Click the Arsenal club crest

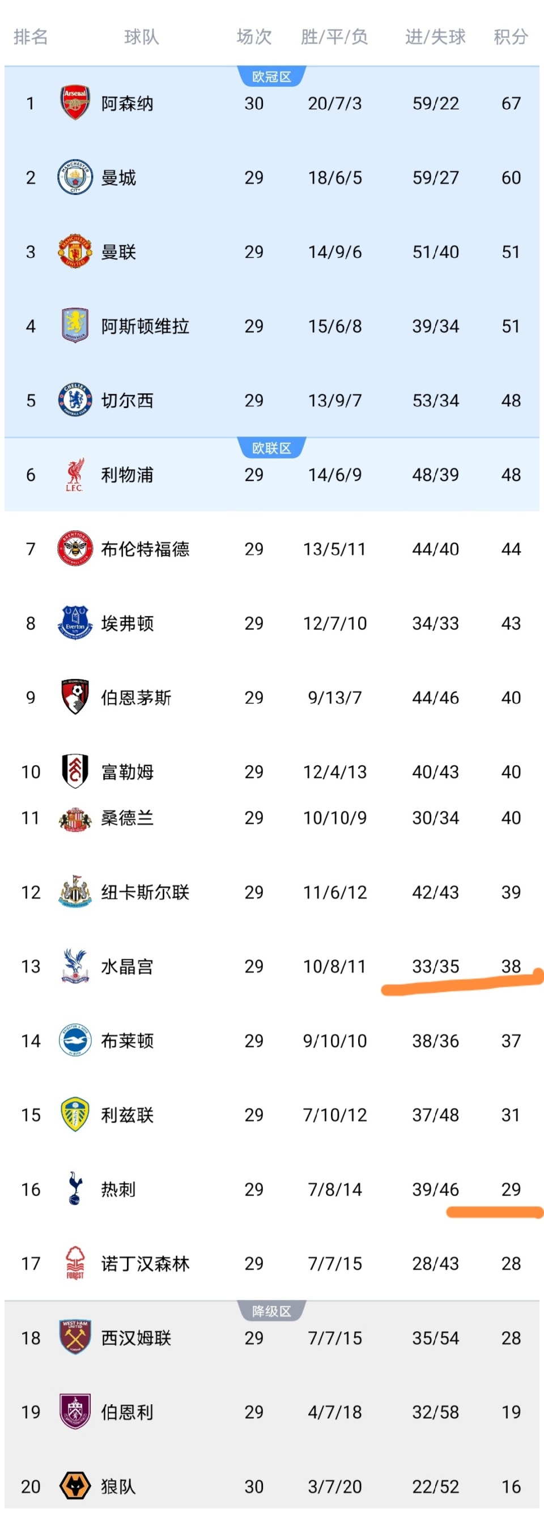click(x=75, y=103)
